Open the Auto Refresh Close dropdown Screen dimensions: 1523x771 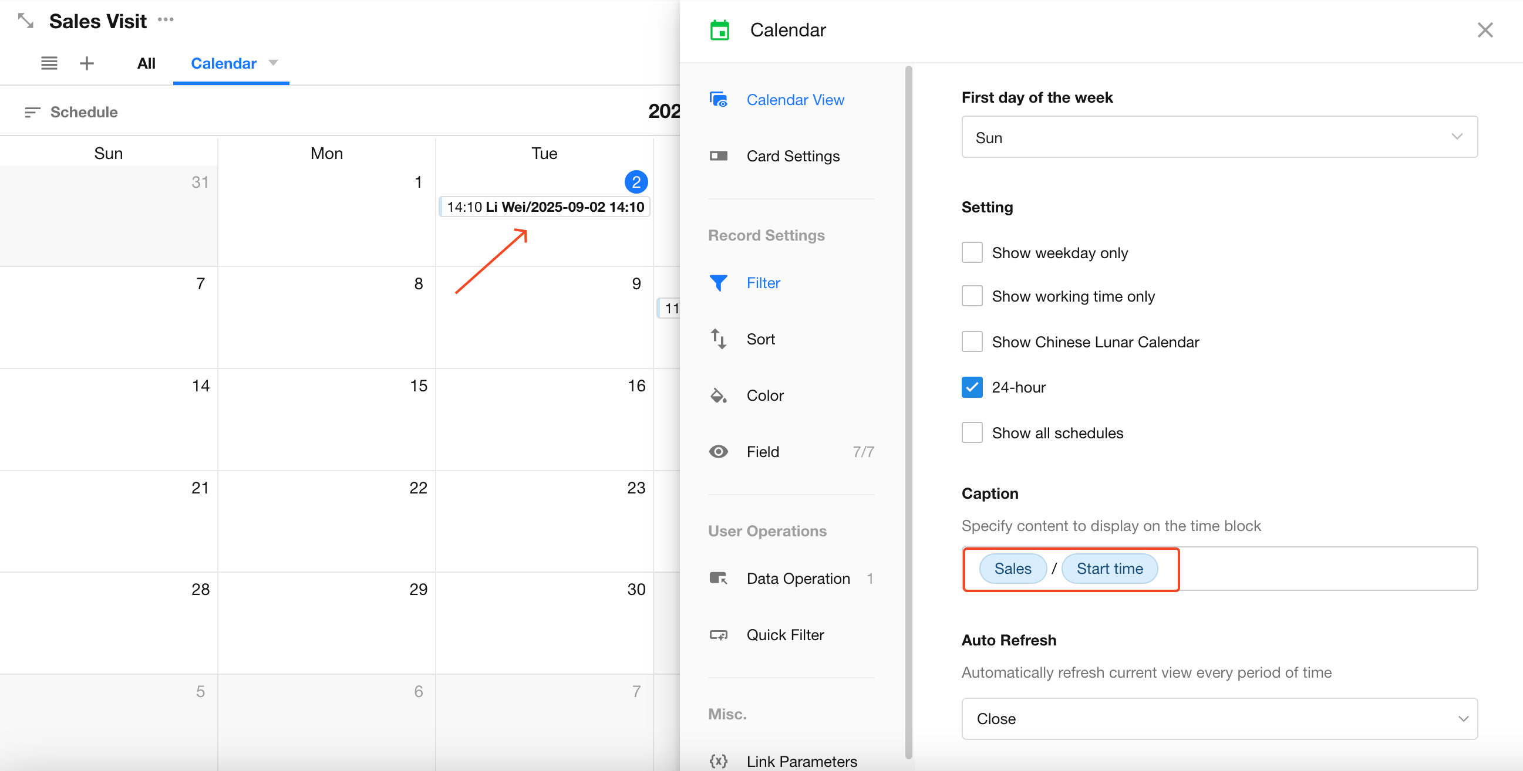coord(1218,719)
